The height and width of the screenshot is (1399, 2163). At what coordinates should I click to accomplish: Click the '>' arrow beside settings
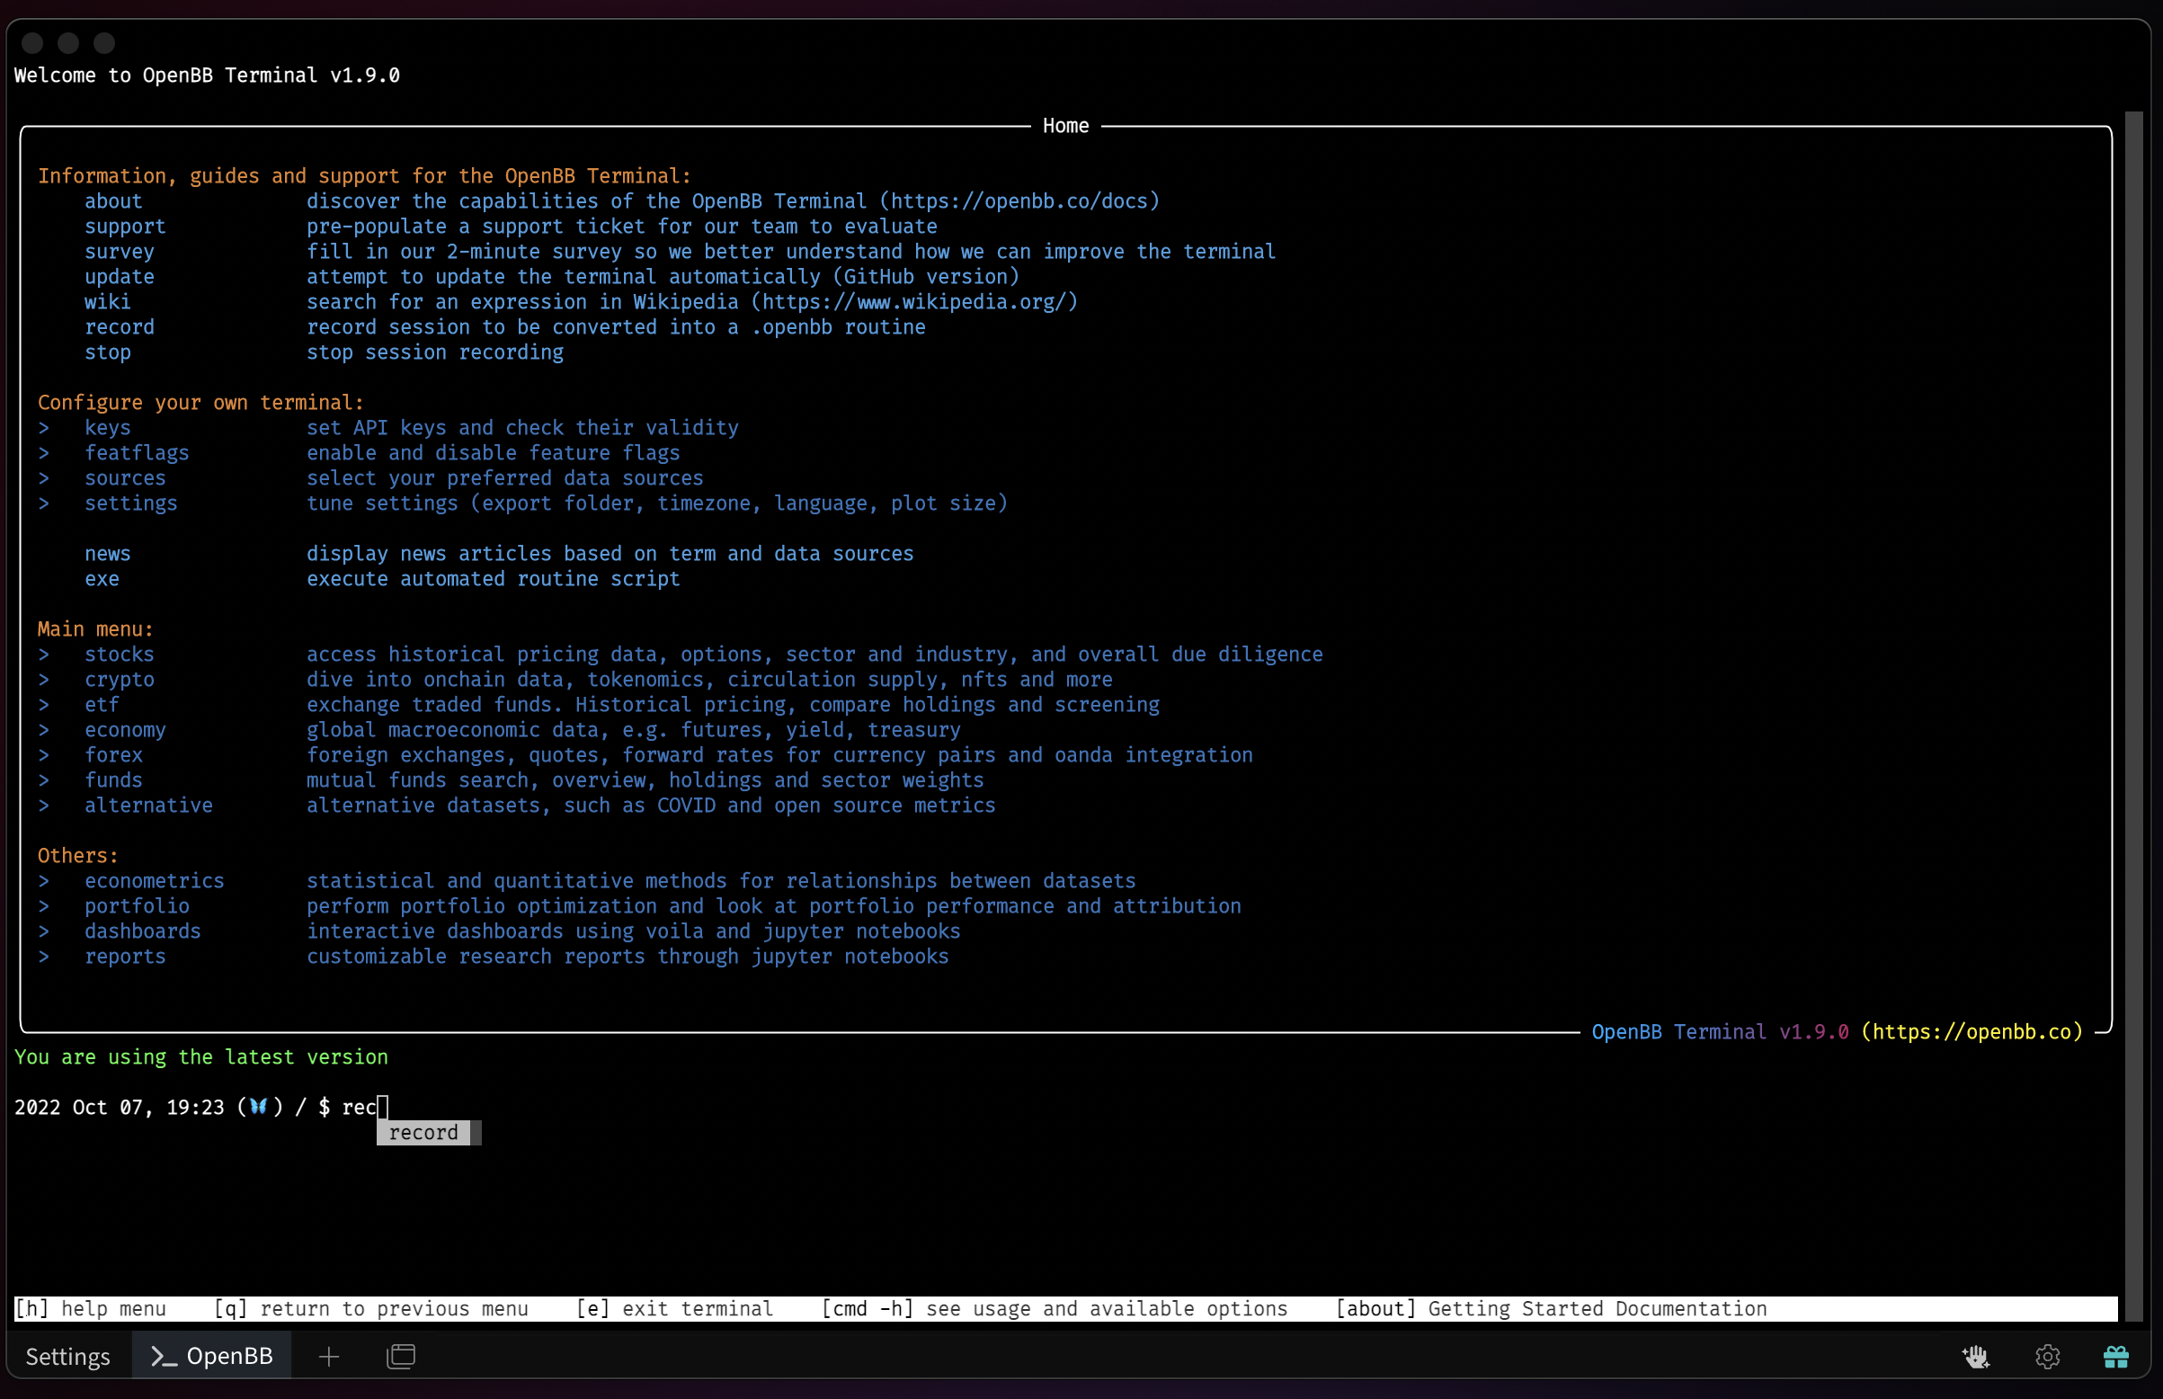43,503
